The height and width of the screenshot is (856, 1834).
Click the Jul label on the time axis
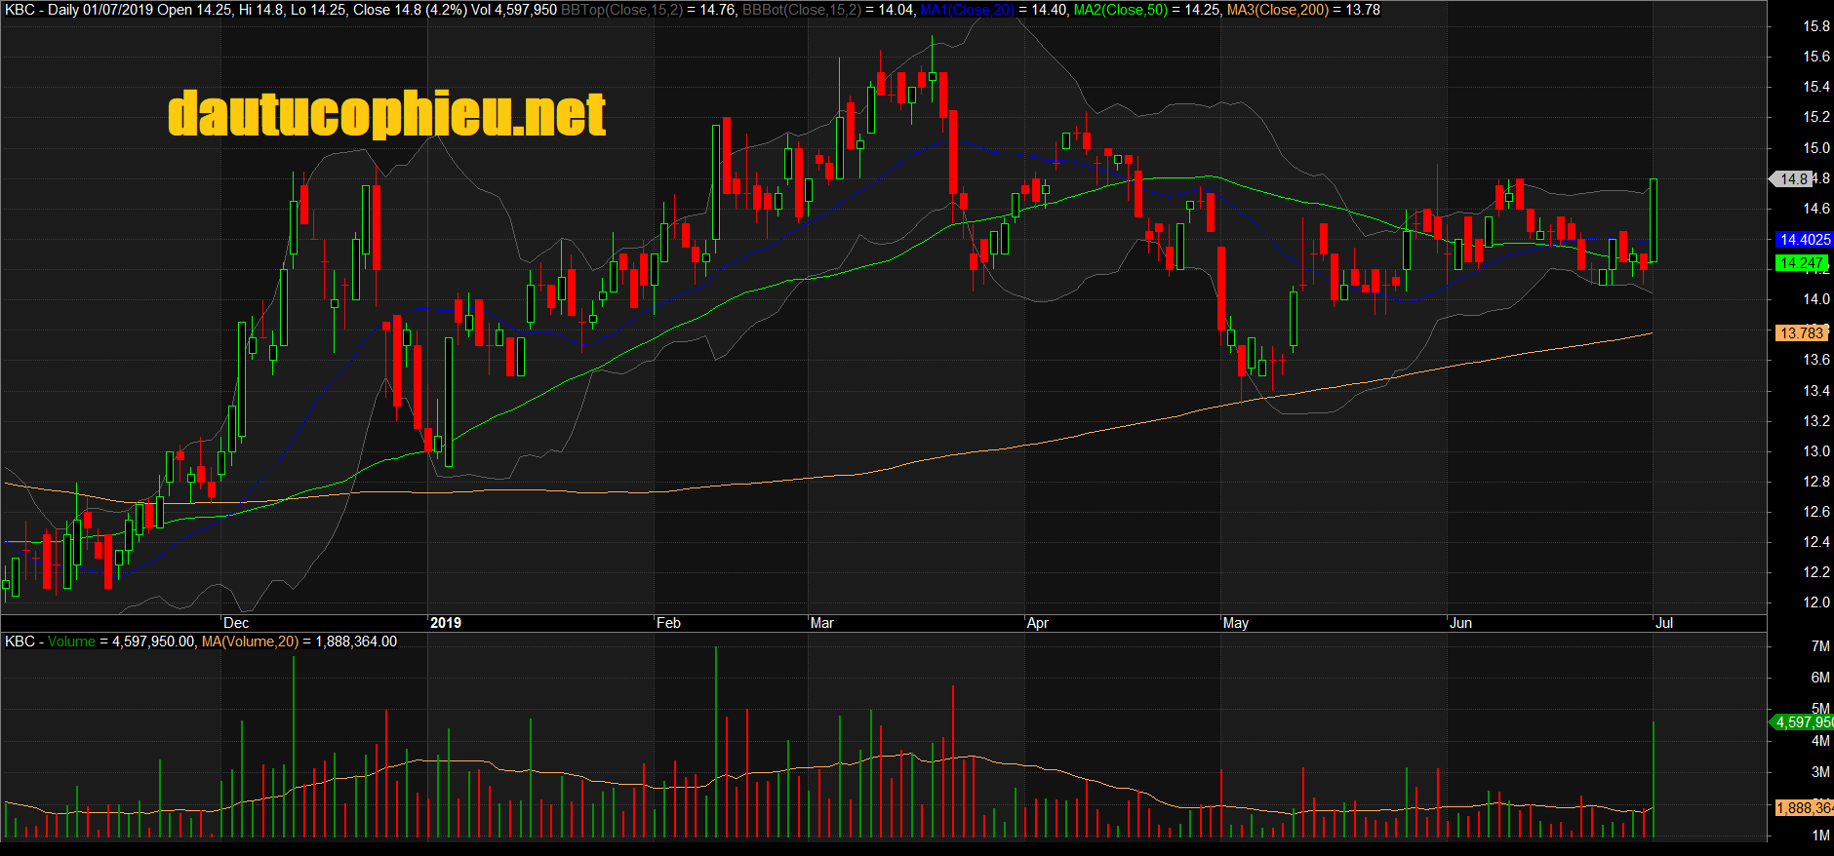pyautogui.click(x=1664, y=623)
